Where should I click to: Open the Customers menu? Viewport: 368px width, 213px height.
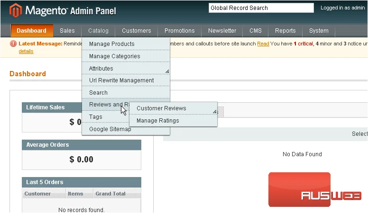coord(137,31)
